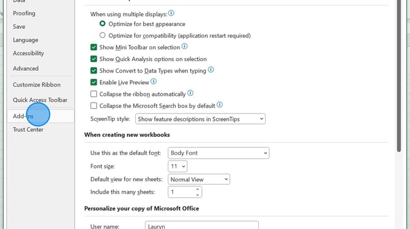Open the Trust Center category
This screenshot has height=229, width=410.
[x=28, y=129]
